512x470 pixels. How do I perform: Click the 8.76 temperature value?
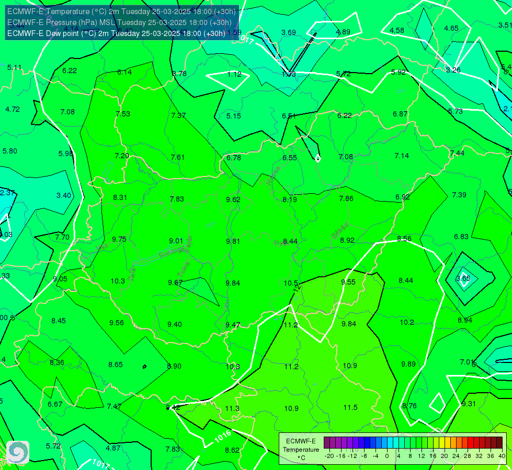tap(409, 406)
